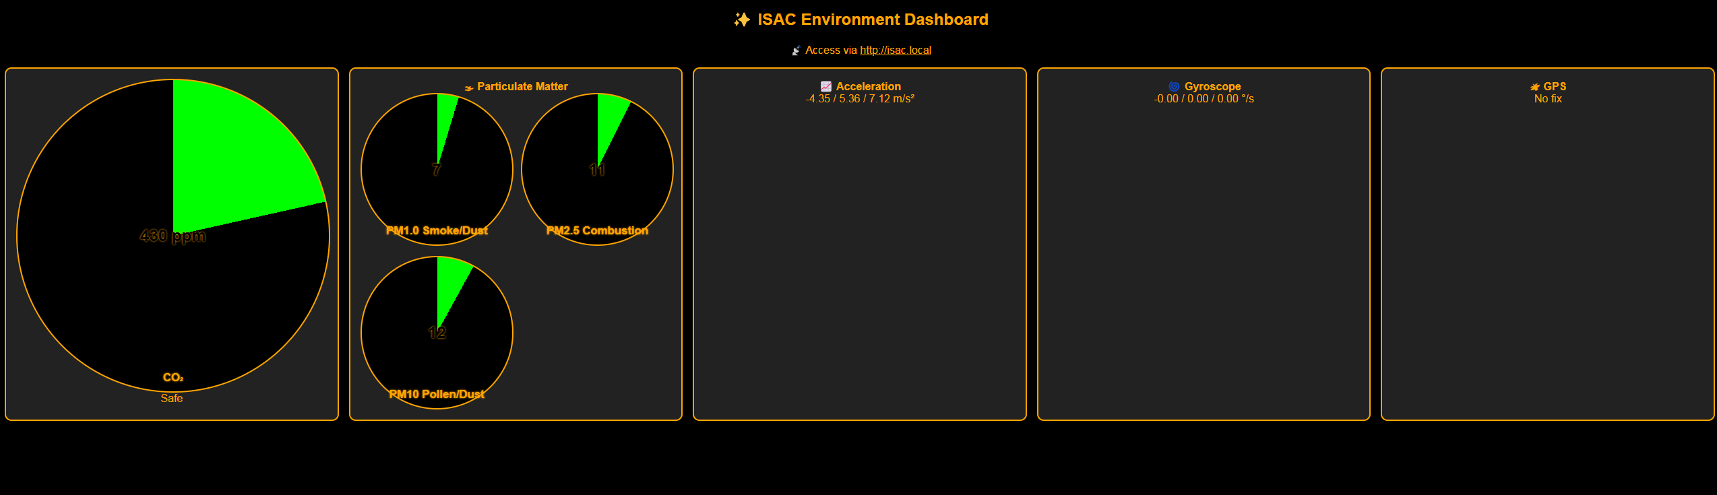
Task: Click the 'PM1.0 Smoke/Dust' label
Action: [437, 231]
